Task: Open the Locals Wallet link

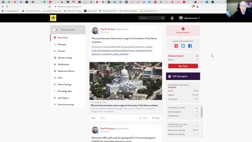Action: coord(177,56)
